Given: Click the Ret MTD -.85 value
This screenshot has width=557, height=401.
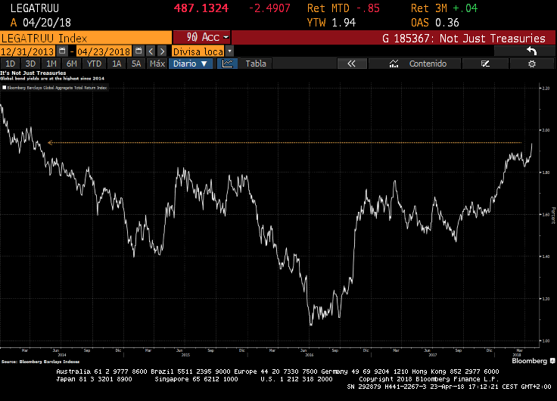Looking at the screenshot, I should click(344, 8).
